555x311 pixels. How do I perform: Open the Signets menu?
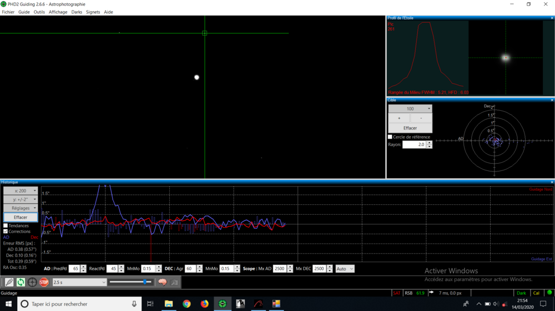click(93, 12)
